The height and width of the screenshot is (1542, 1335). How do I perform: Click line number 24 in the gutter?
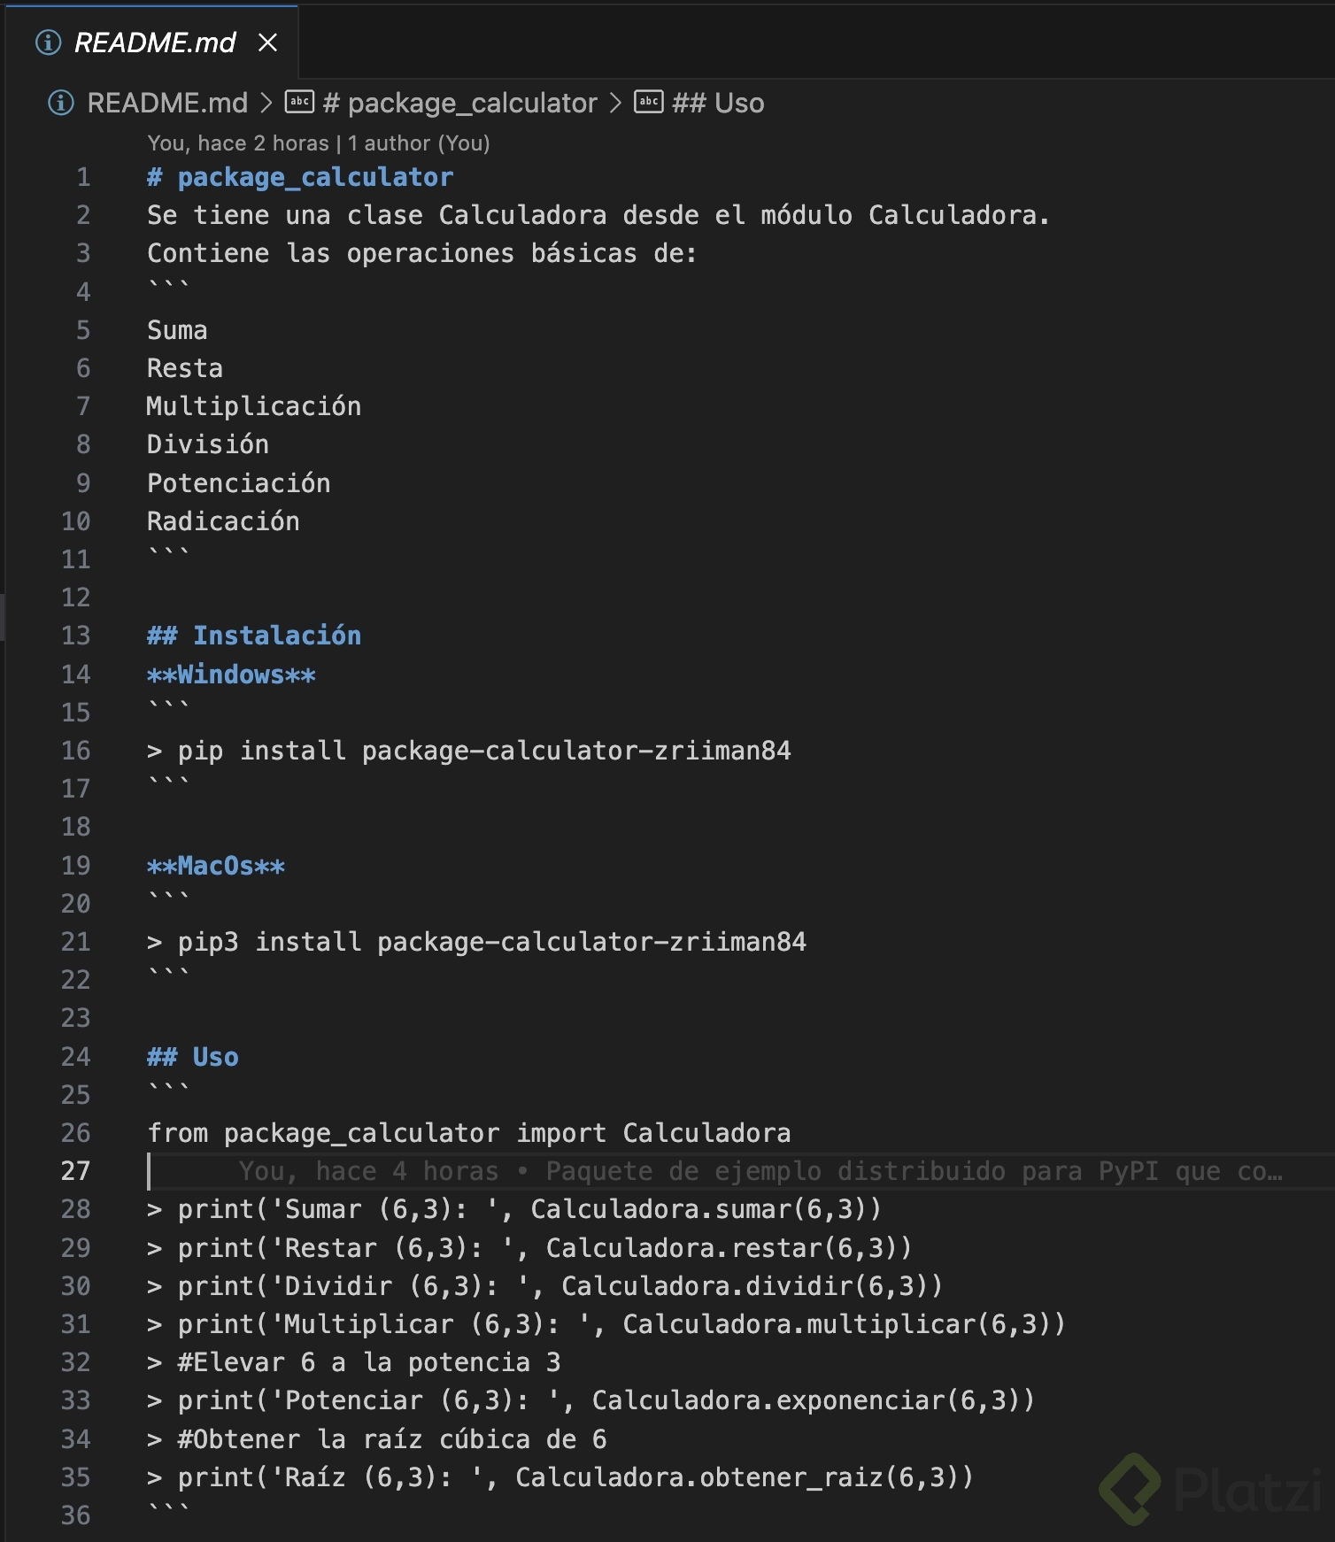point(76,1057)
